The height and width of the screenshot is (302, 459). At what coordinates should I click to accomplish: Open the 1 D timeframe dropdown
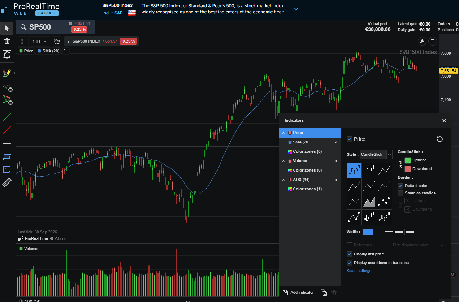[39, 41]
